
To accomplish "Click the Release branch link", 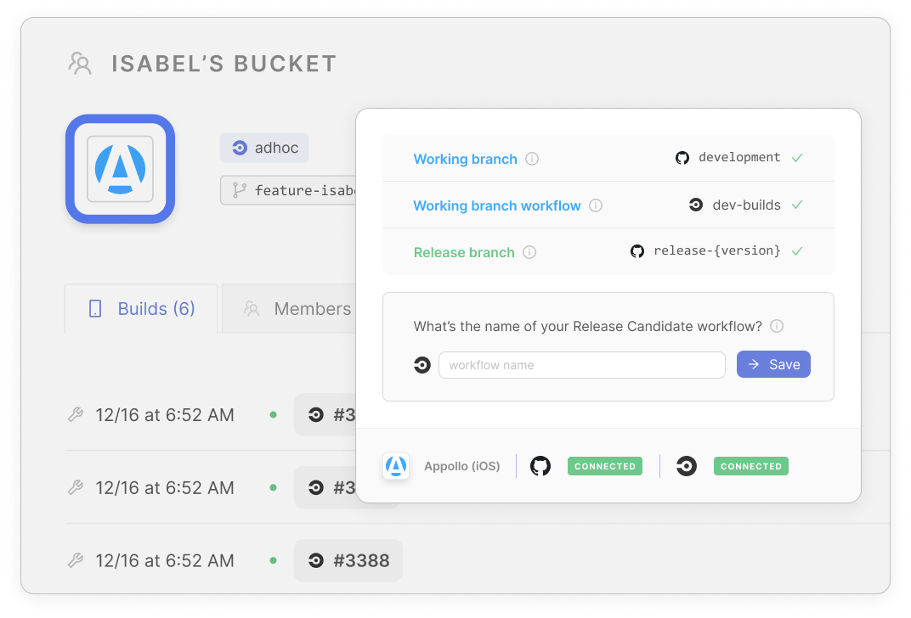I will 463,252.
